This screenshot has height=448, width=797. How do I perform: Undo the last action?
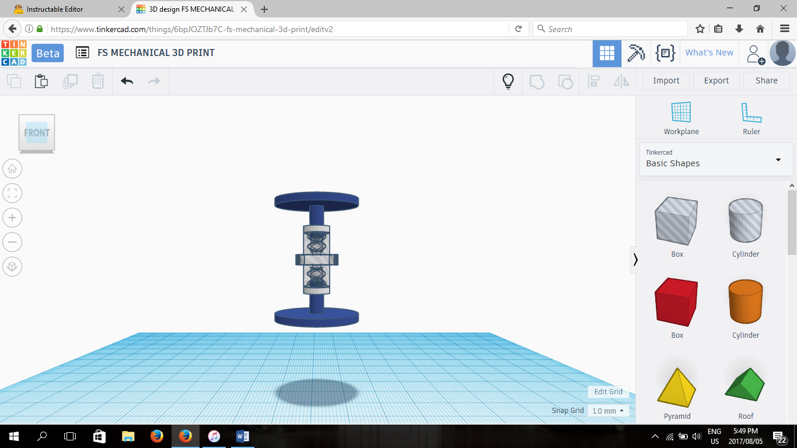click(x=127, y=81)
